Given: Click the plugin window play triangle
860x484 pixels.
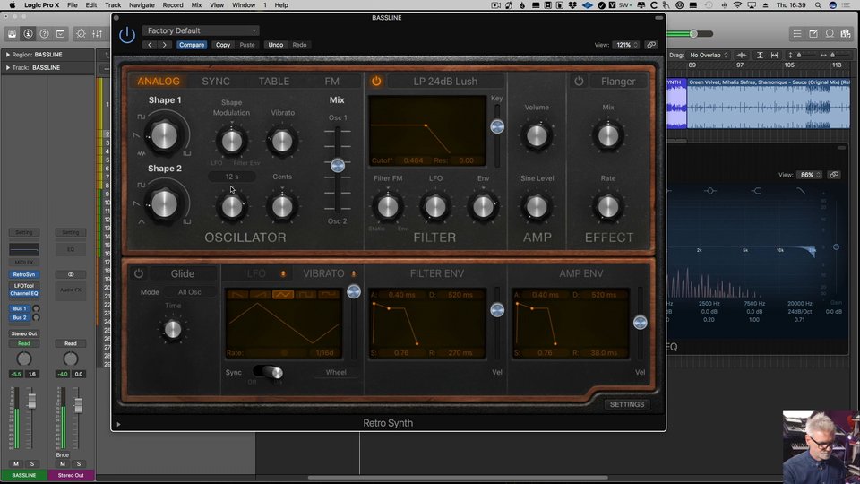Looking at the screenshot, I should tap(118, 424).
